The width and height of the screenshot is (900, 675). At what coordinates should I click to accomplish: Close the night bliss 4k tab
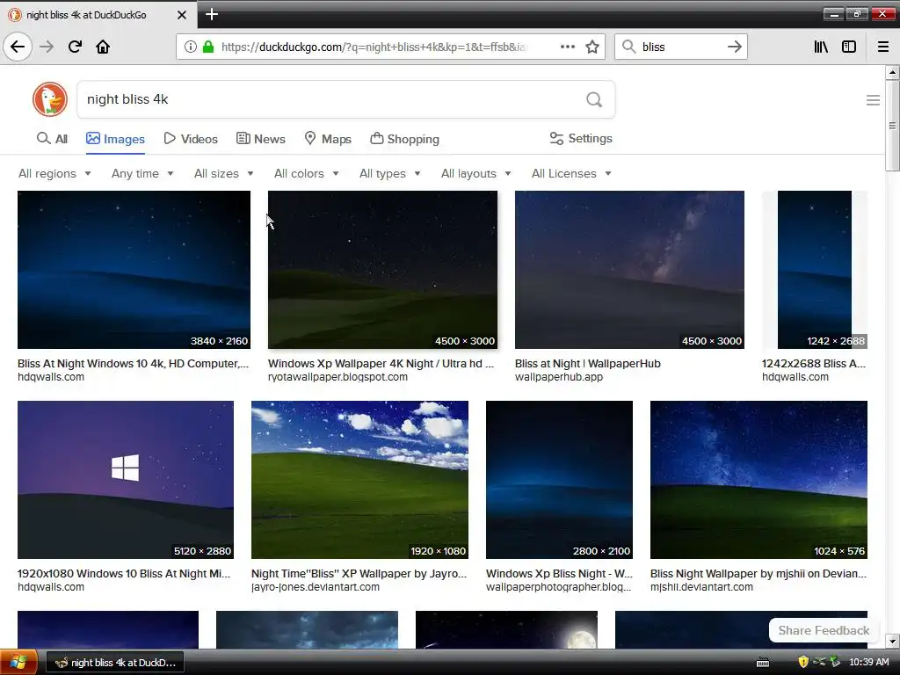coord(181,15)
